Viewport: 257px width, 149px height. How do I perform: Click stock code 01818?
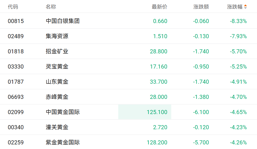click(x=16, y=51)
